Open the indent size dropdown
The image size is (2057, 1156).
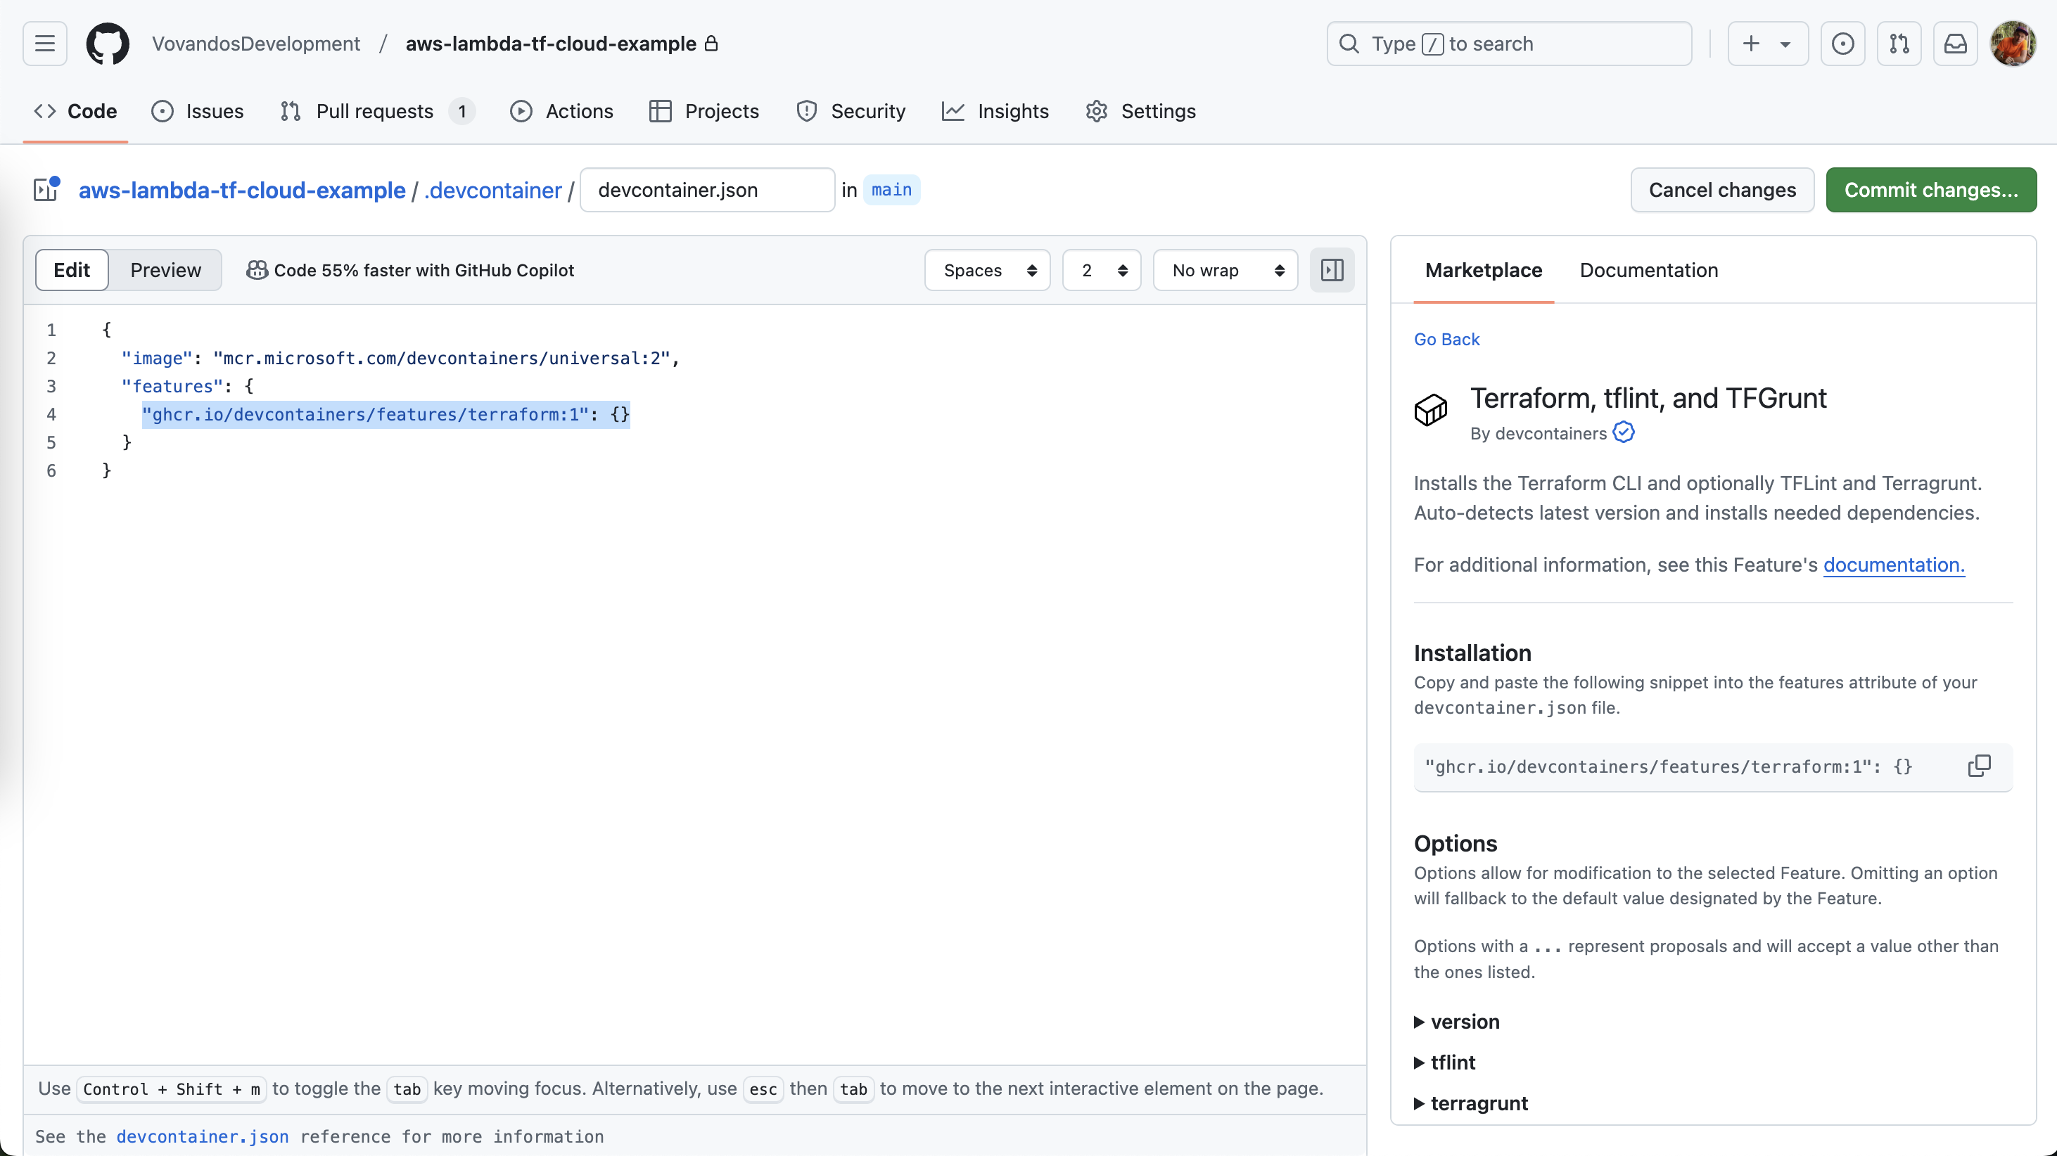(1101, 270)
